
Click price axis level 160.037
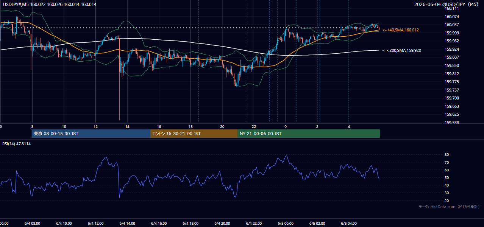pyautogui.click(x=452, y=25)
